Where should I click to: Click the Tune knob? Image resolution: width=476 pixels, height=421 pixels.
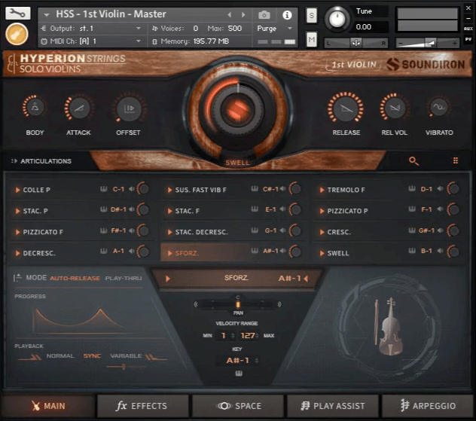337,19
